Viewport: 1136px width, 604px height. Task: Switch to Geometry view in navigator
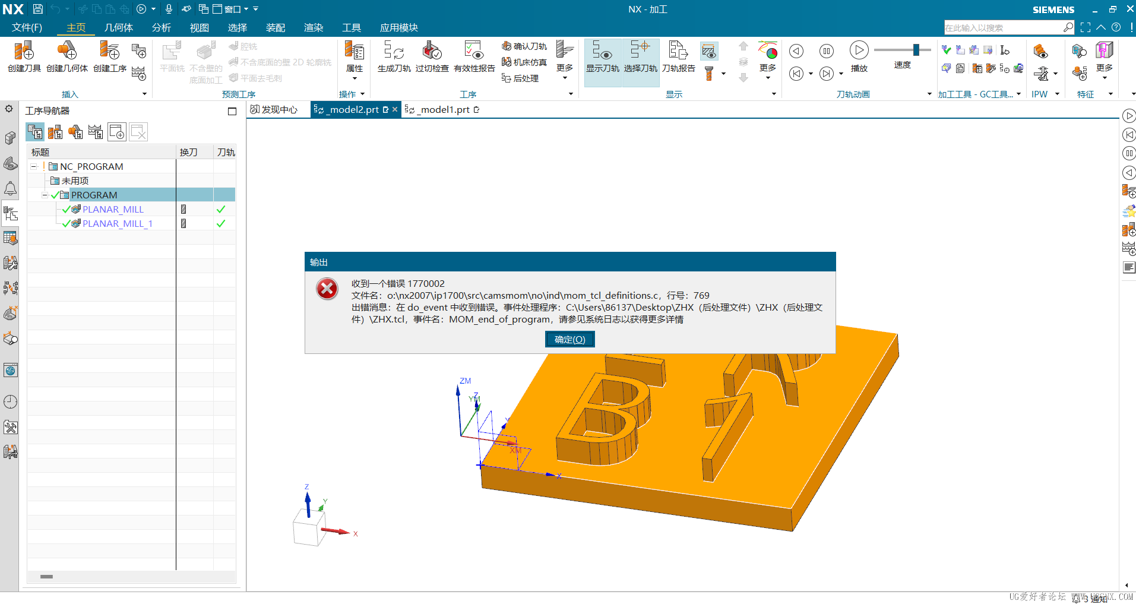point(75,132)
